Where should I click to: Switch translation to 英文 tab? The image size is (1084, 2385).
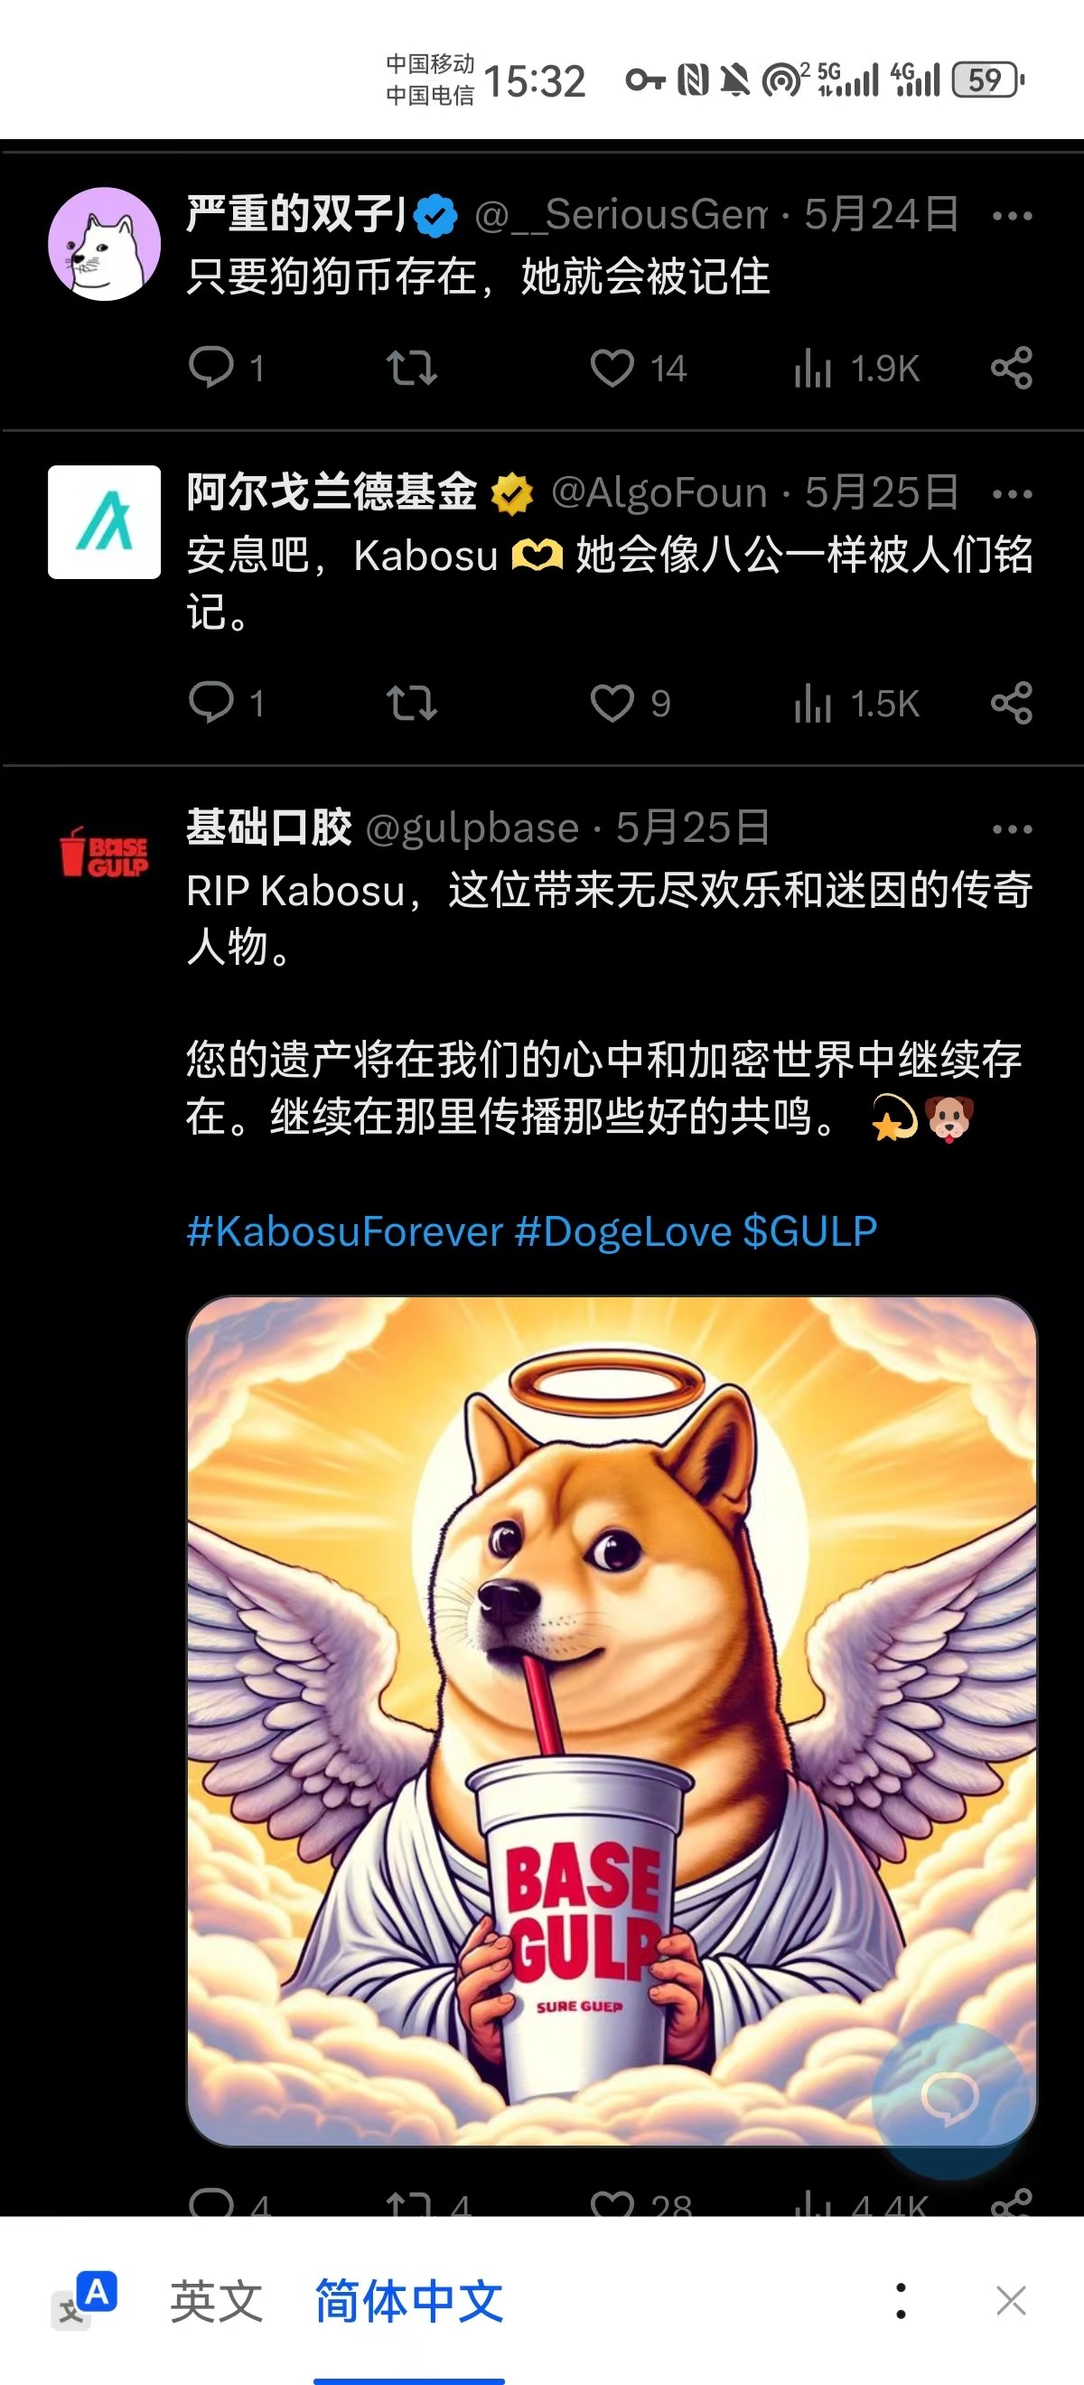tap(217, 2301)
